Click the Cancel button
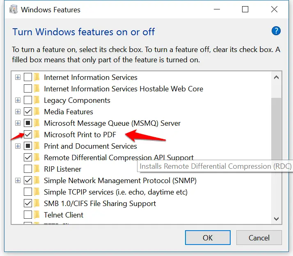This screenshot has width=293, height=256. click(x=259, y=238)
